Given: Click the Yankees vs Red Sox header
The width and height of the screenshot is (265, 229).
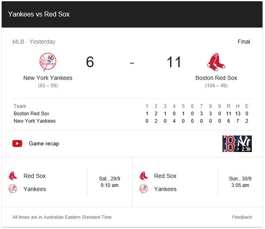Looking at the screenshot, I should (x=39, y=14).
